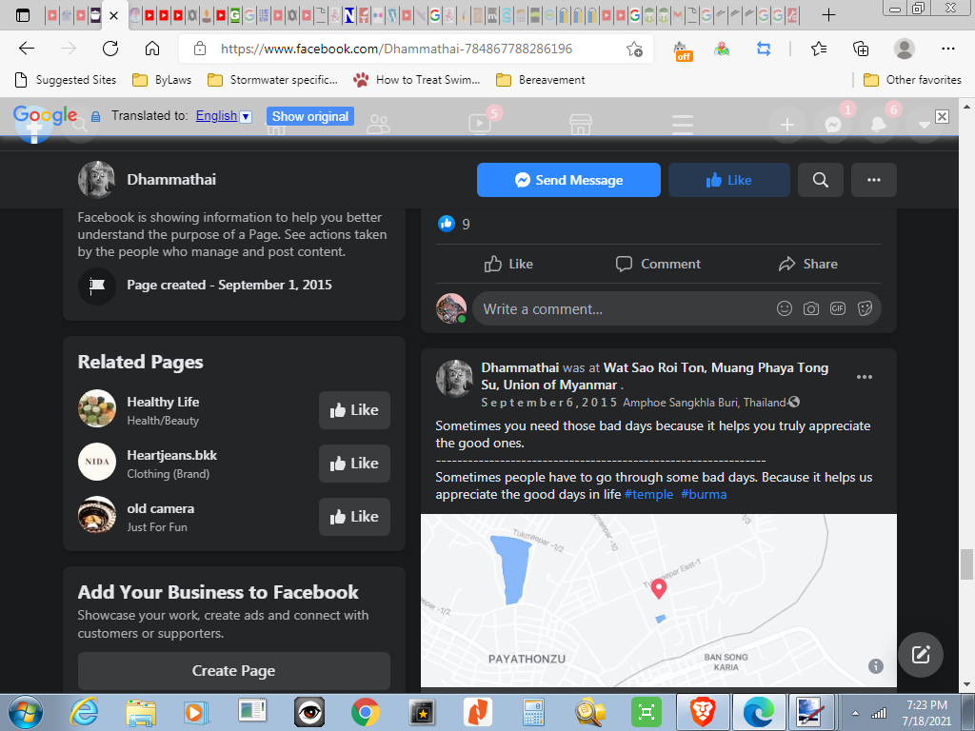Open the browser profile avatar
Viewport: 975px width, 731px height.
click(x=905, y=49)
